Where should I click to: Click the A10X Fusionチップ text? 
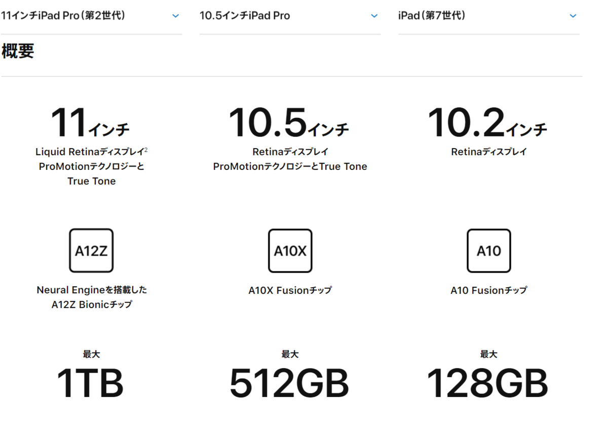pos(290,290)
